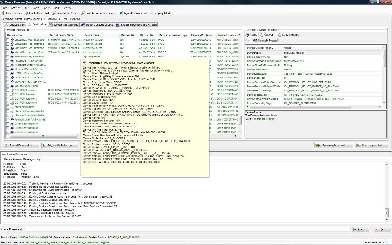Click the Standardvolume row's drive icon
The height and width of the screenshot is (245, 392).
(x=12, y=107)
